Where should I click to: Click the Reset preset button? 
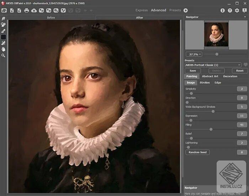[240, 71]
